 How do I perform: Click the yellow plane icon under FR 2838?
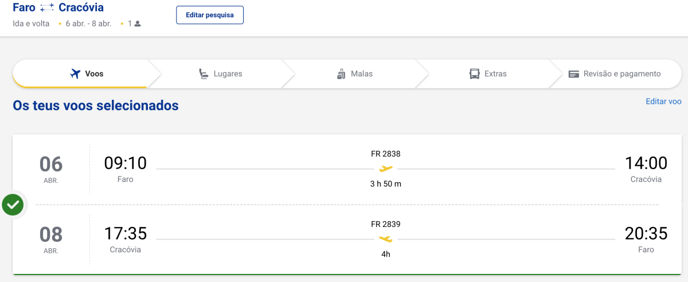click(386, 169)
